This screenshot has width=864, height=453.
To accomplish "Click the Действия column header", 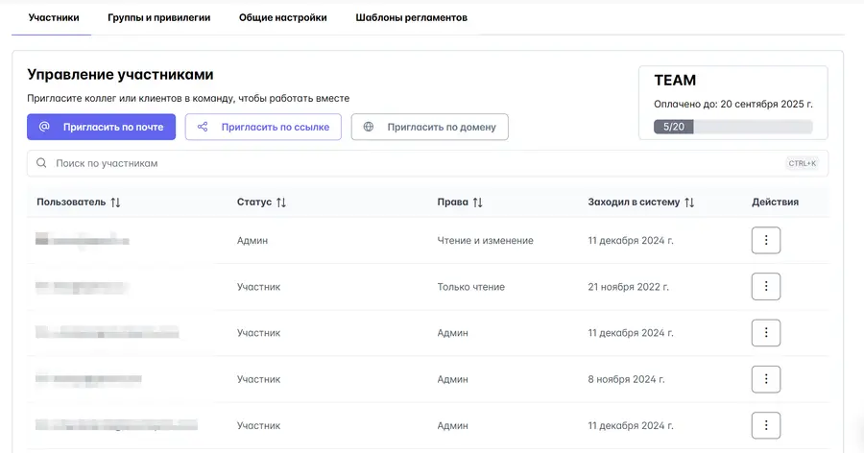I will click(x=775, y=203).
